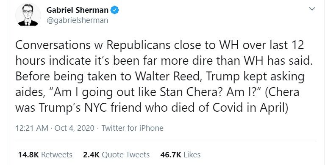Click the first "Stan Chera" mention in tweet
This screenshot has height=165, width=325.
(x=192, y=92)
